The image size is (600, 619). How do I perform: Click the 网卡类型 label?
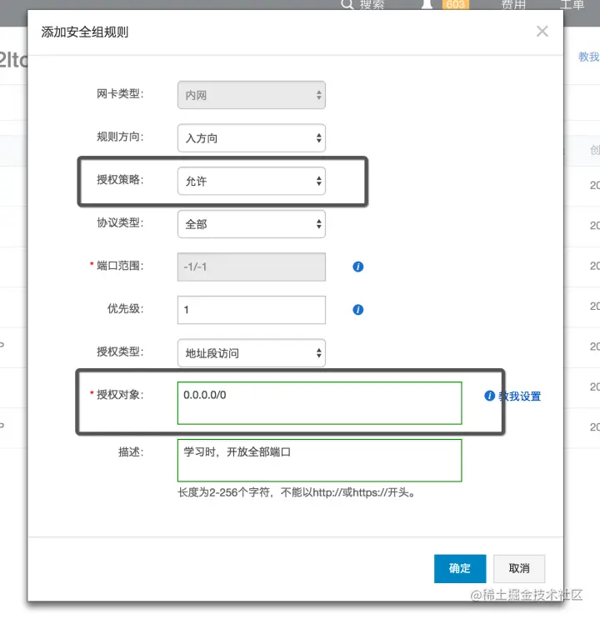point(120,94)
